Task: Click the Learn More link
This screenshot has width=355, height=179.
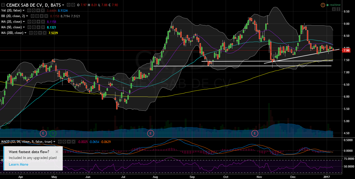Action: pyautogui.click(x=18, y=164)
